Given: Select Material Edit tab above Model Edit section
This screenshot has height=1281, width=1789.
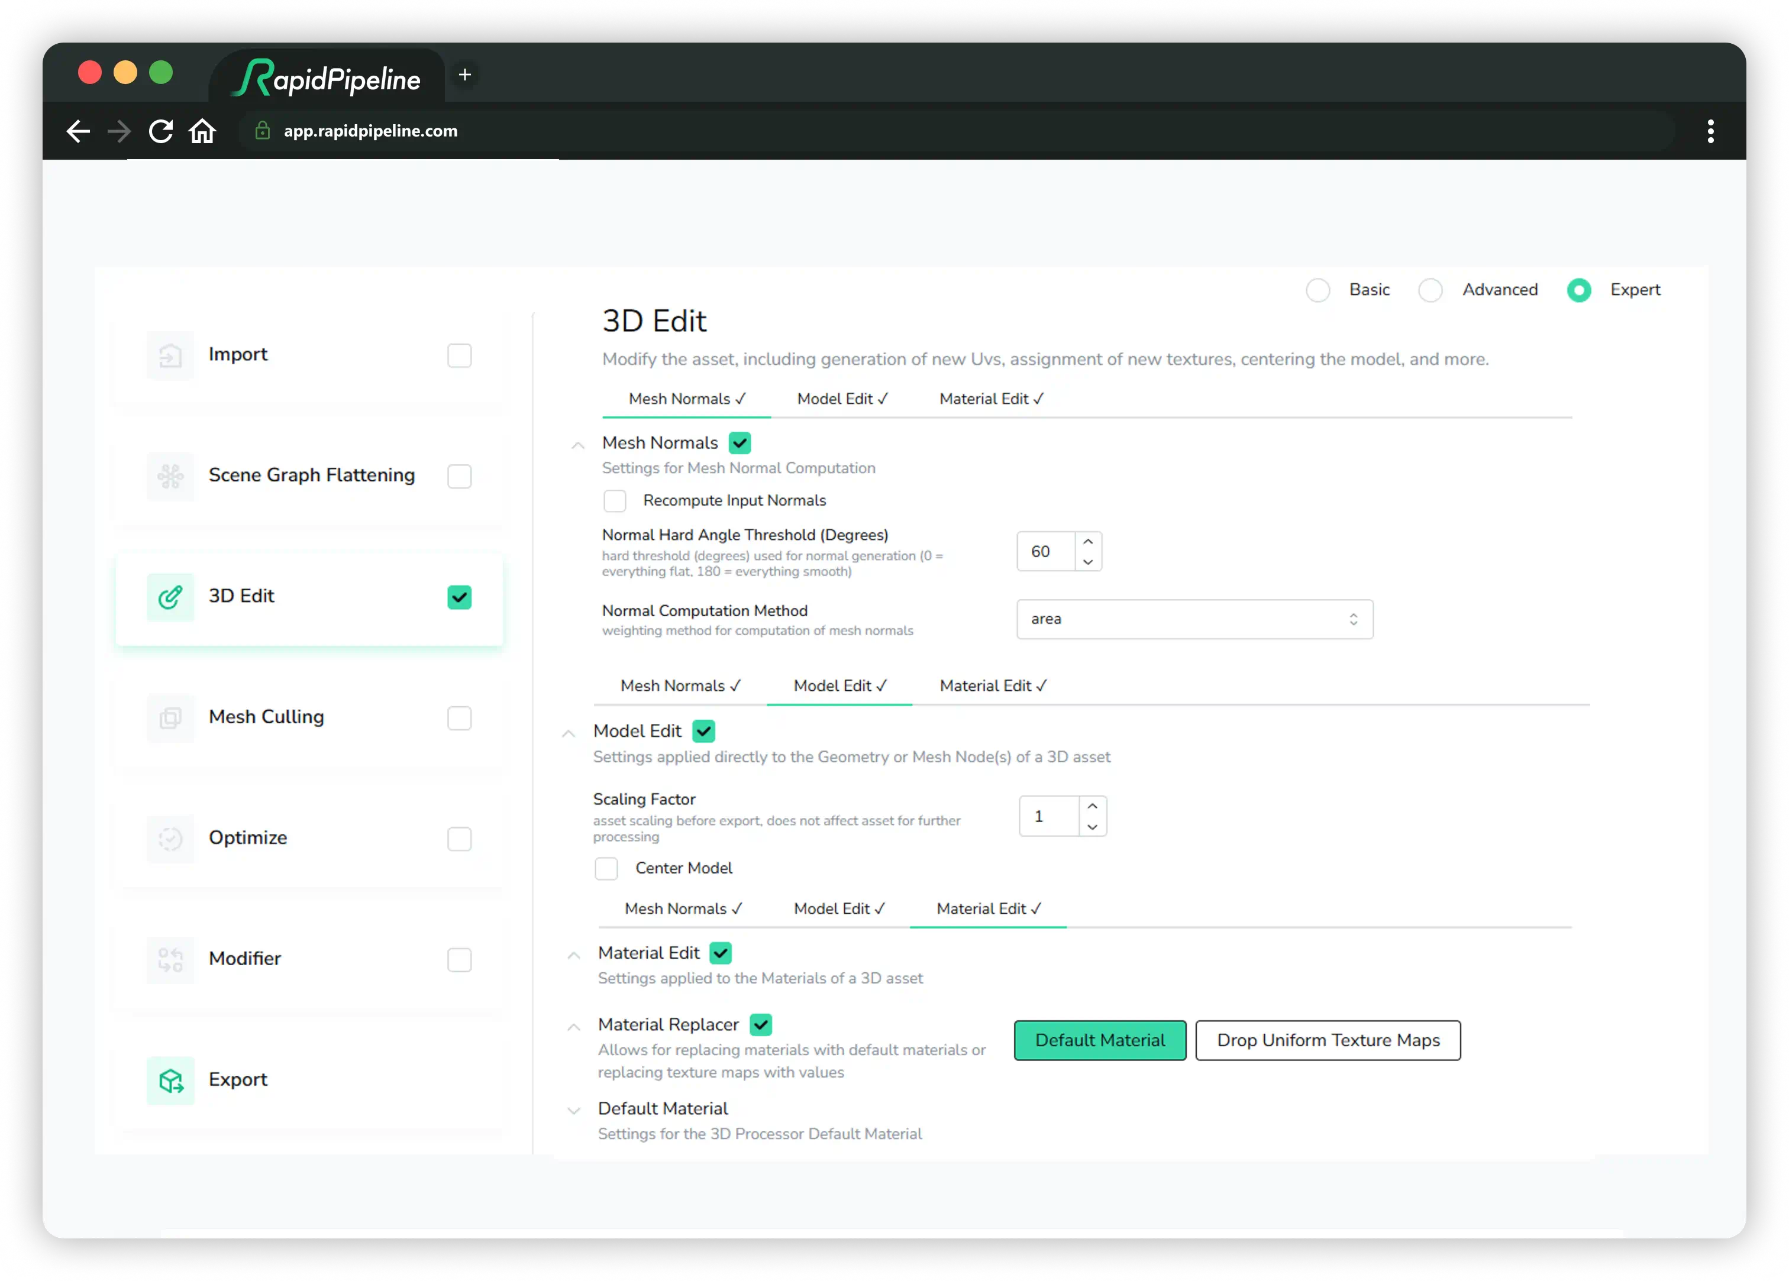Looking at the screenshot, I should pos(992,686).
